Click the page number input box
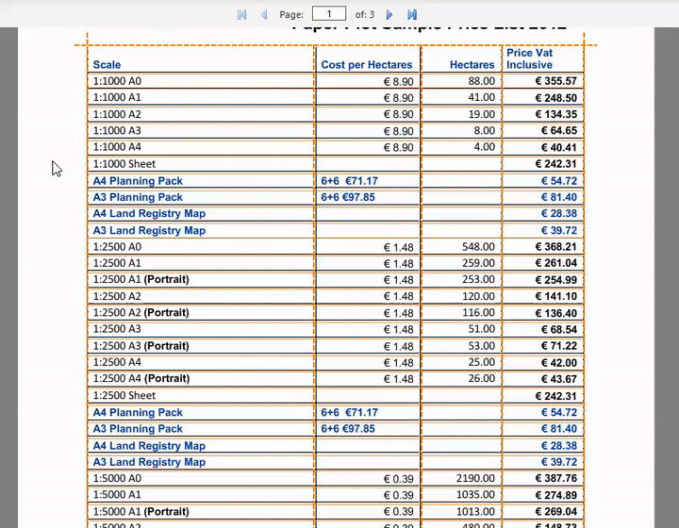679x528 pixels. [328, 14]
